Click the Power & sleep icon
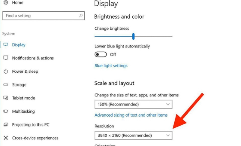 (6, 71)
